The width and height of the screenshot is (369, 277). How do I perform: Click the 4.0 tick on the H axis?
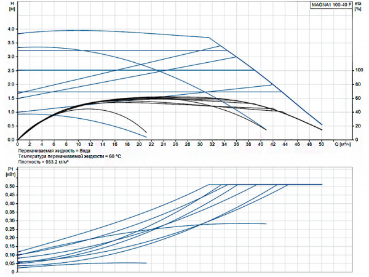tap(9, 29)
